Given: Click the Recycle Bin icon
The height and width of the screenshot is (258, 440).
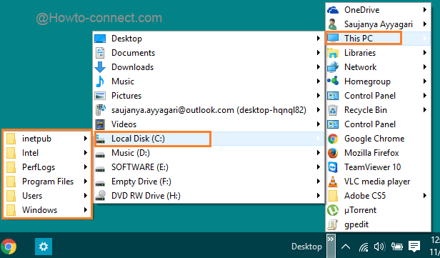Looking at the screenshot, I should tap(333, 110).
